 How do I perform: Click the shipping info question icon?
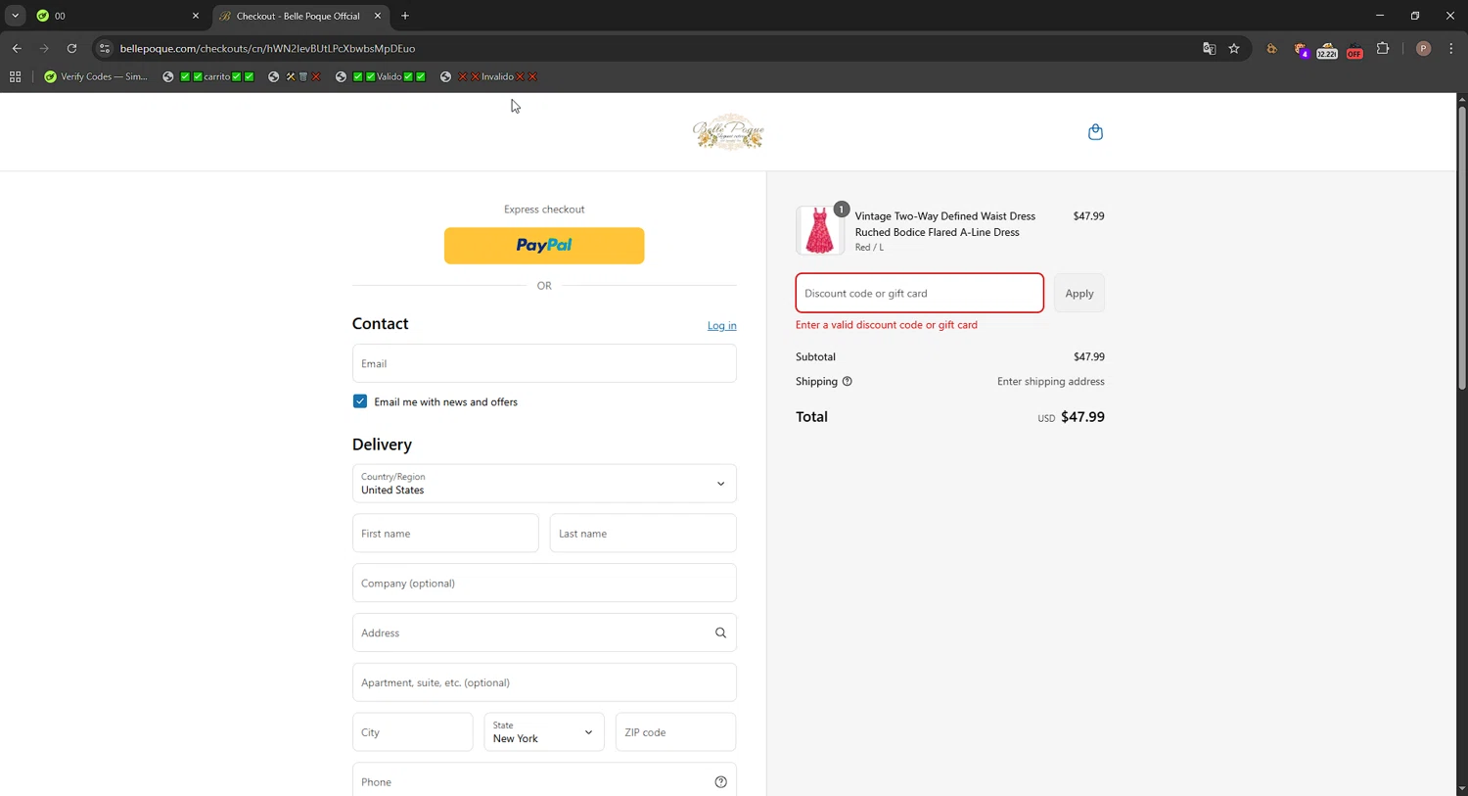(848, 382)
